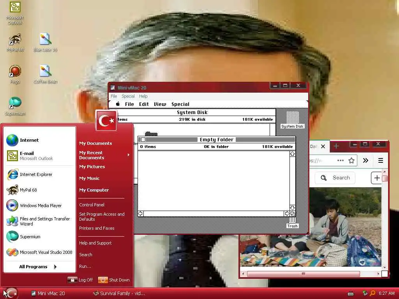Viewport: 399px width, 299px height.
Task: Switch to Survival Family taskbar button
Action: (x=119, y=294)
